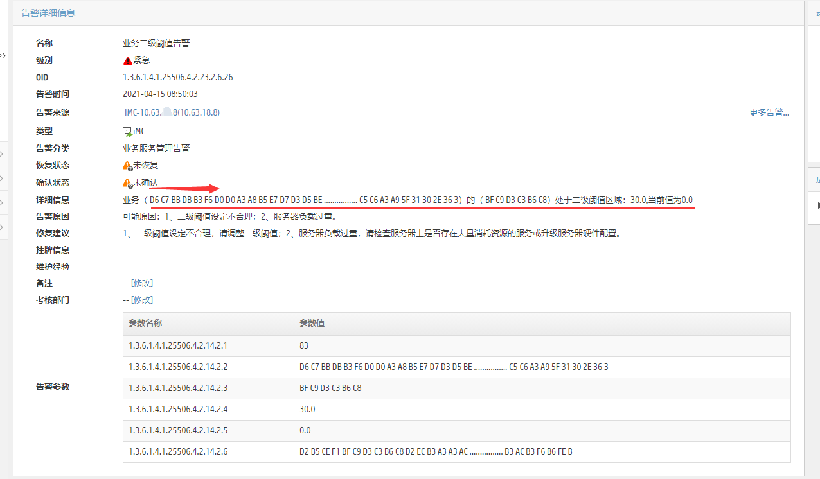The image size is (820, 479).
Task: Click the red urgent severity triangle icon
Action: pyautogui.click(x=127, y=60)
